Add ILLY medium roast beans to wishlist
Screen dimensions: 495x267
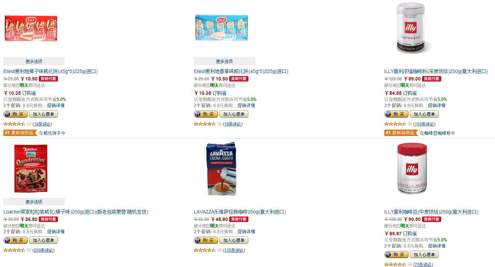pos(424,255)
